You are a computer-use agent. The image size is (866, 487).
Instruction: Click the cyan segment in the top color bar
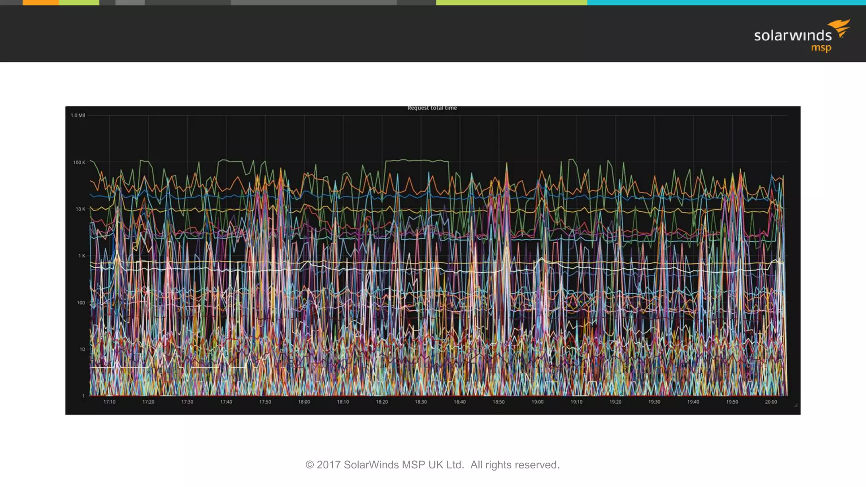coord(726,3)
